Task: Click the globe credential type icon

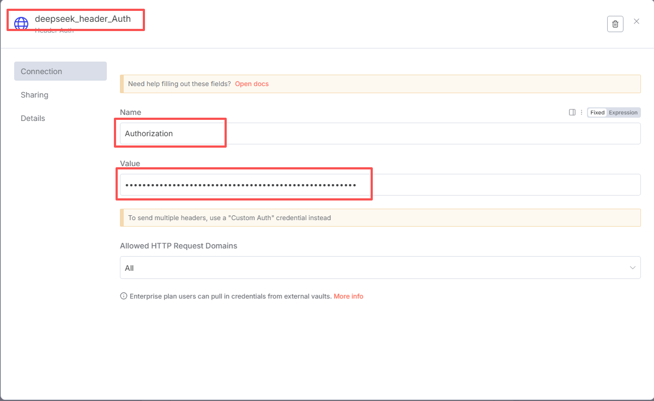Action: (21, 23)
